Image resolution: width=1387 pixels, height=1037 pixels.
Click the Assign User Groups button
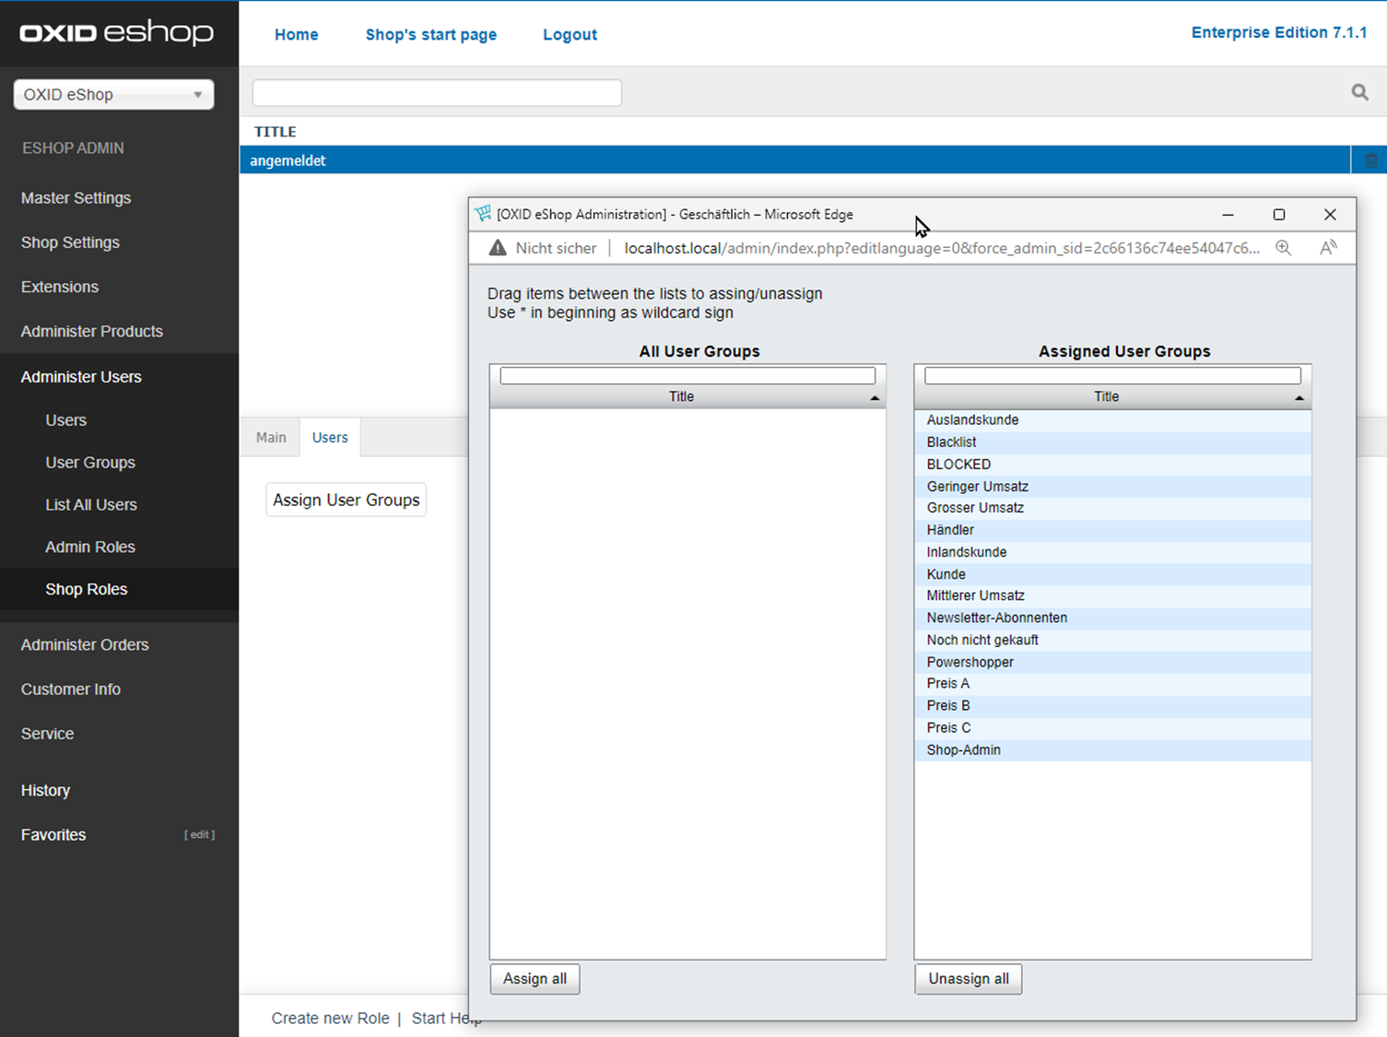coord(347,500)
